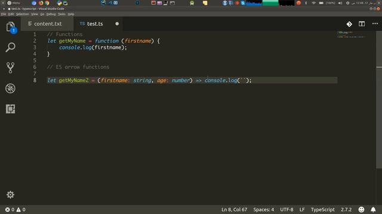Open the Selection menu
382x214 pixels.
23,14
